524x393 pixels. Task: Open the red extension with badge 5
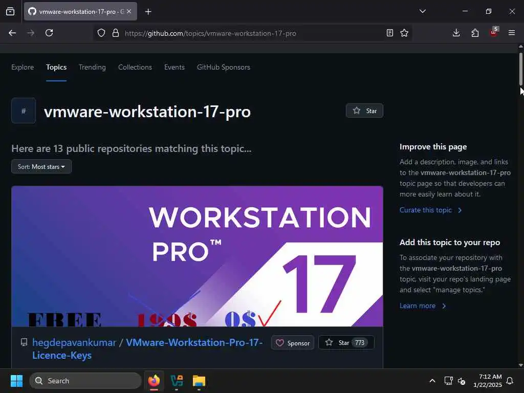click(x=494, y=32)
